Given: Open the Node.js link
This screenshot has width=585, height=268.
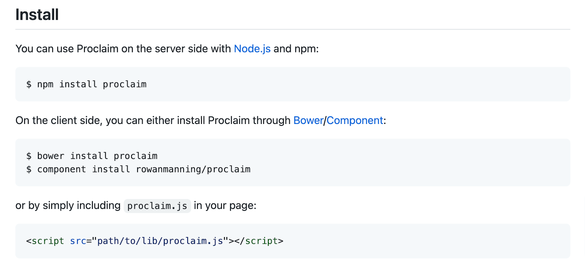Looking at the screenshot, I should (252, 49).
